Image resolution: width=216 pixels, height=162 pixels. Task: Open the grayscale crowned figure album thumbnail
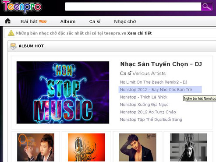coord(188,147)
